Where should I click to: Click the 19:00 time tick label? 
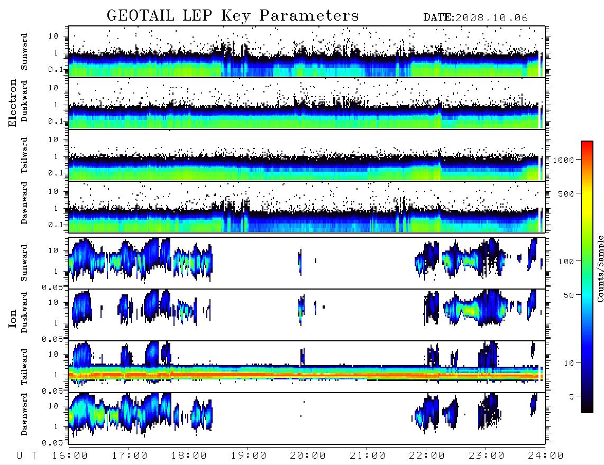(x=249, y=455)
